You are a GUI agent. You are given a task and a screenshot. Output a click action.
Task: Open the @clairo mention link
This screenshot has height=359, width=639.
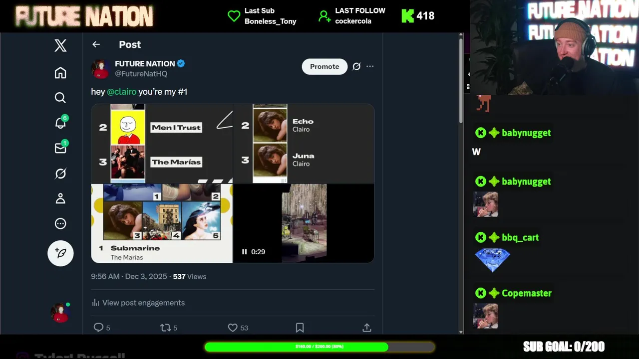[x=121, y=92]
